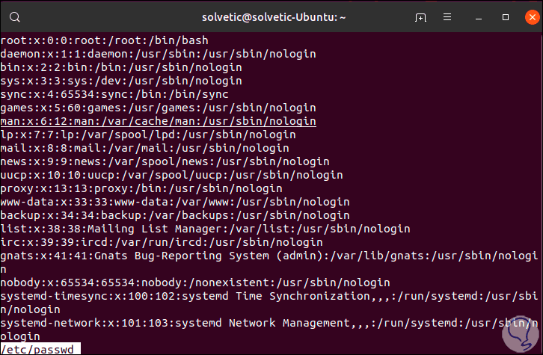The height and width of the screenshot is (355, 543).
Task: Click the nobody user line
Action: coord(194,283)
